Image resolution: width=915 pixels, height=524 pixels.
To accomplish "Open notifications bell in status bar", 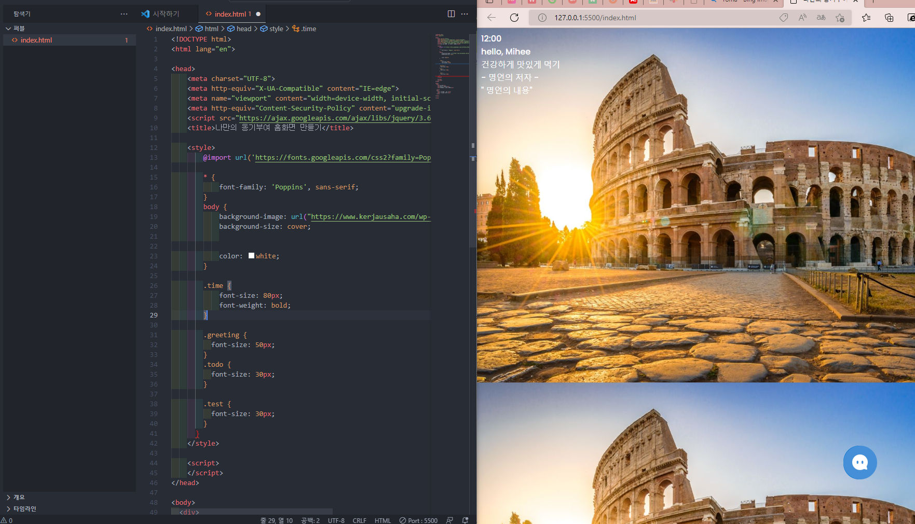I will pyautogui.click(x=465, y=520).
